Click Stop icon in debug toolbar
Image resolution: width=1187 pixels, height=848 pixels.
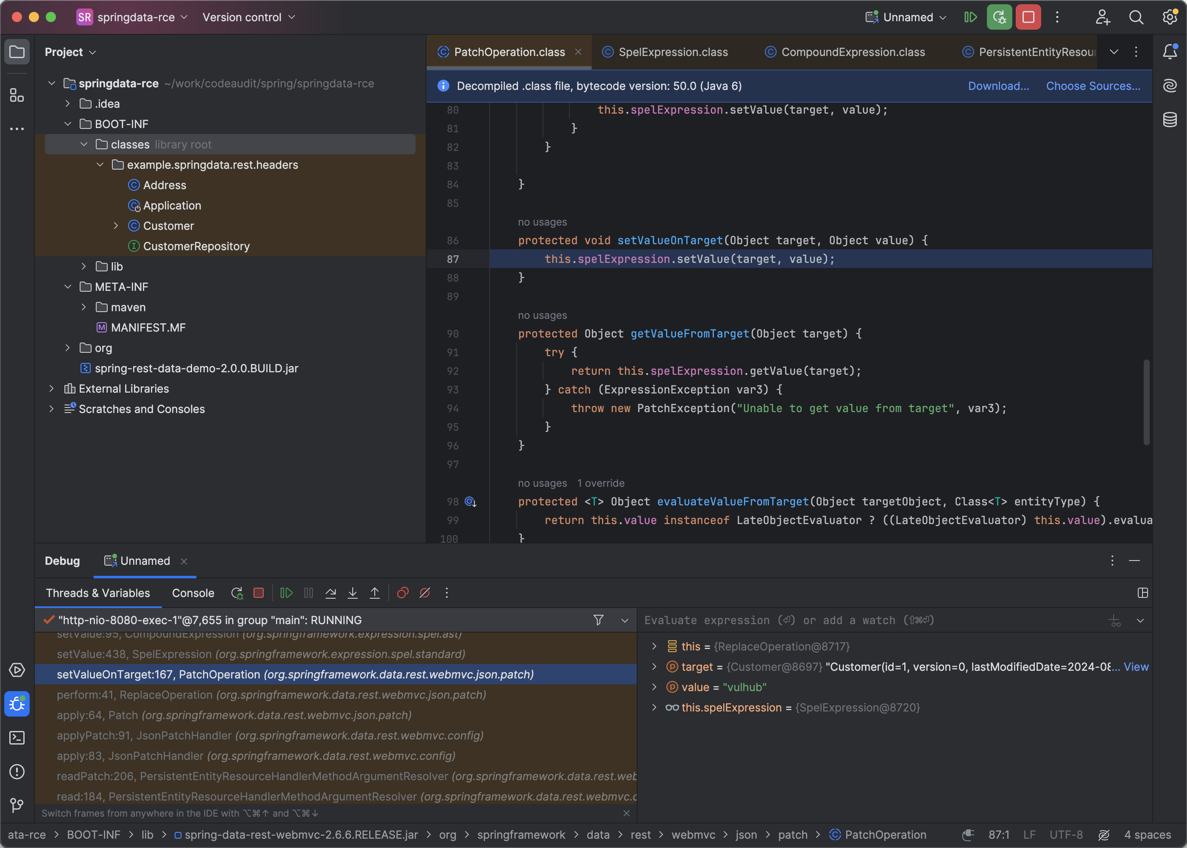258,593
